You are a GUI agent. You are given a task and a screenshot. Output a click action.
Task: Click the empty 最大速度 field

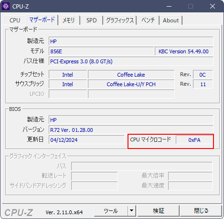(x=190, y=186)
